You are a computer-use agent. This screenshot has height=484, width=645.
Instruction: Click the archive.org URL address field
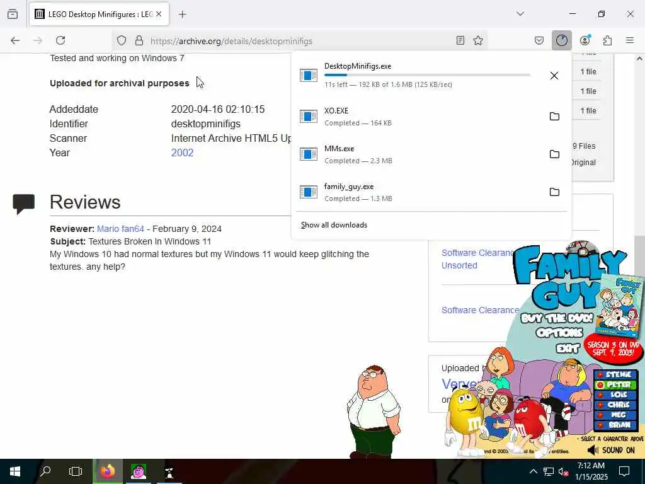pos(299,41)
